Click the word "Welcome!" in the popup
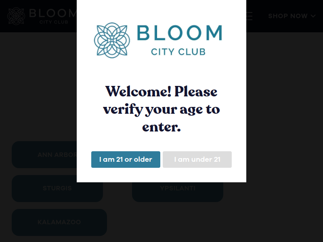This screenshot has height=242, width=323. (x=138, y=92)
